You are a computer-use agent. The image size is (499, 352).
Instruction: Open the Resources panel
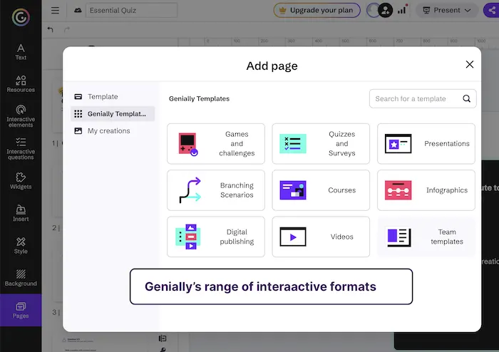click(21, 84)
